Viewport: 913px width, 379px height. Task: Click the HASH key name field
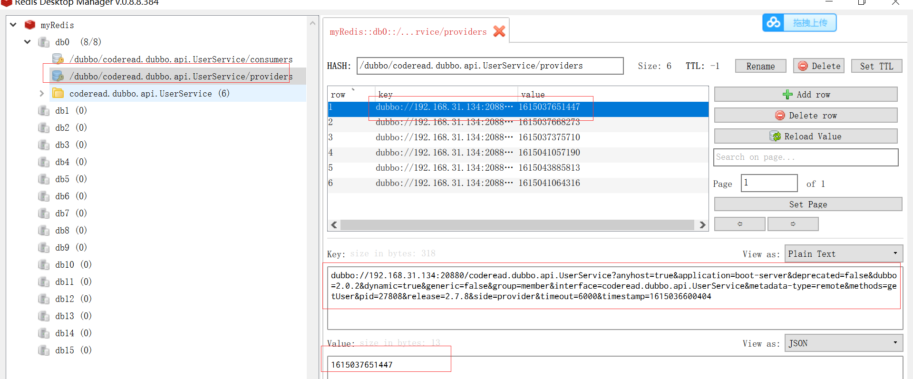[490, 66]
